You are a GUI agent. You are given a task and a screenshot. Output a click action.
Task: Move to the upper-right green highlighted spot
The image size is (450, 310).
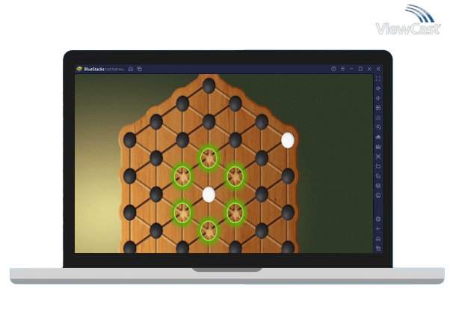[235, 176]
